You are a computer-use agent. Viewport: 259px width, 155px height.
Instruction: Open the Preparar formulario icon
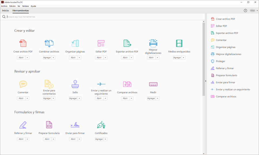click(x=49, y=125)
